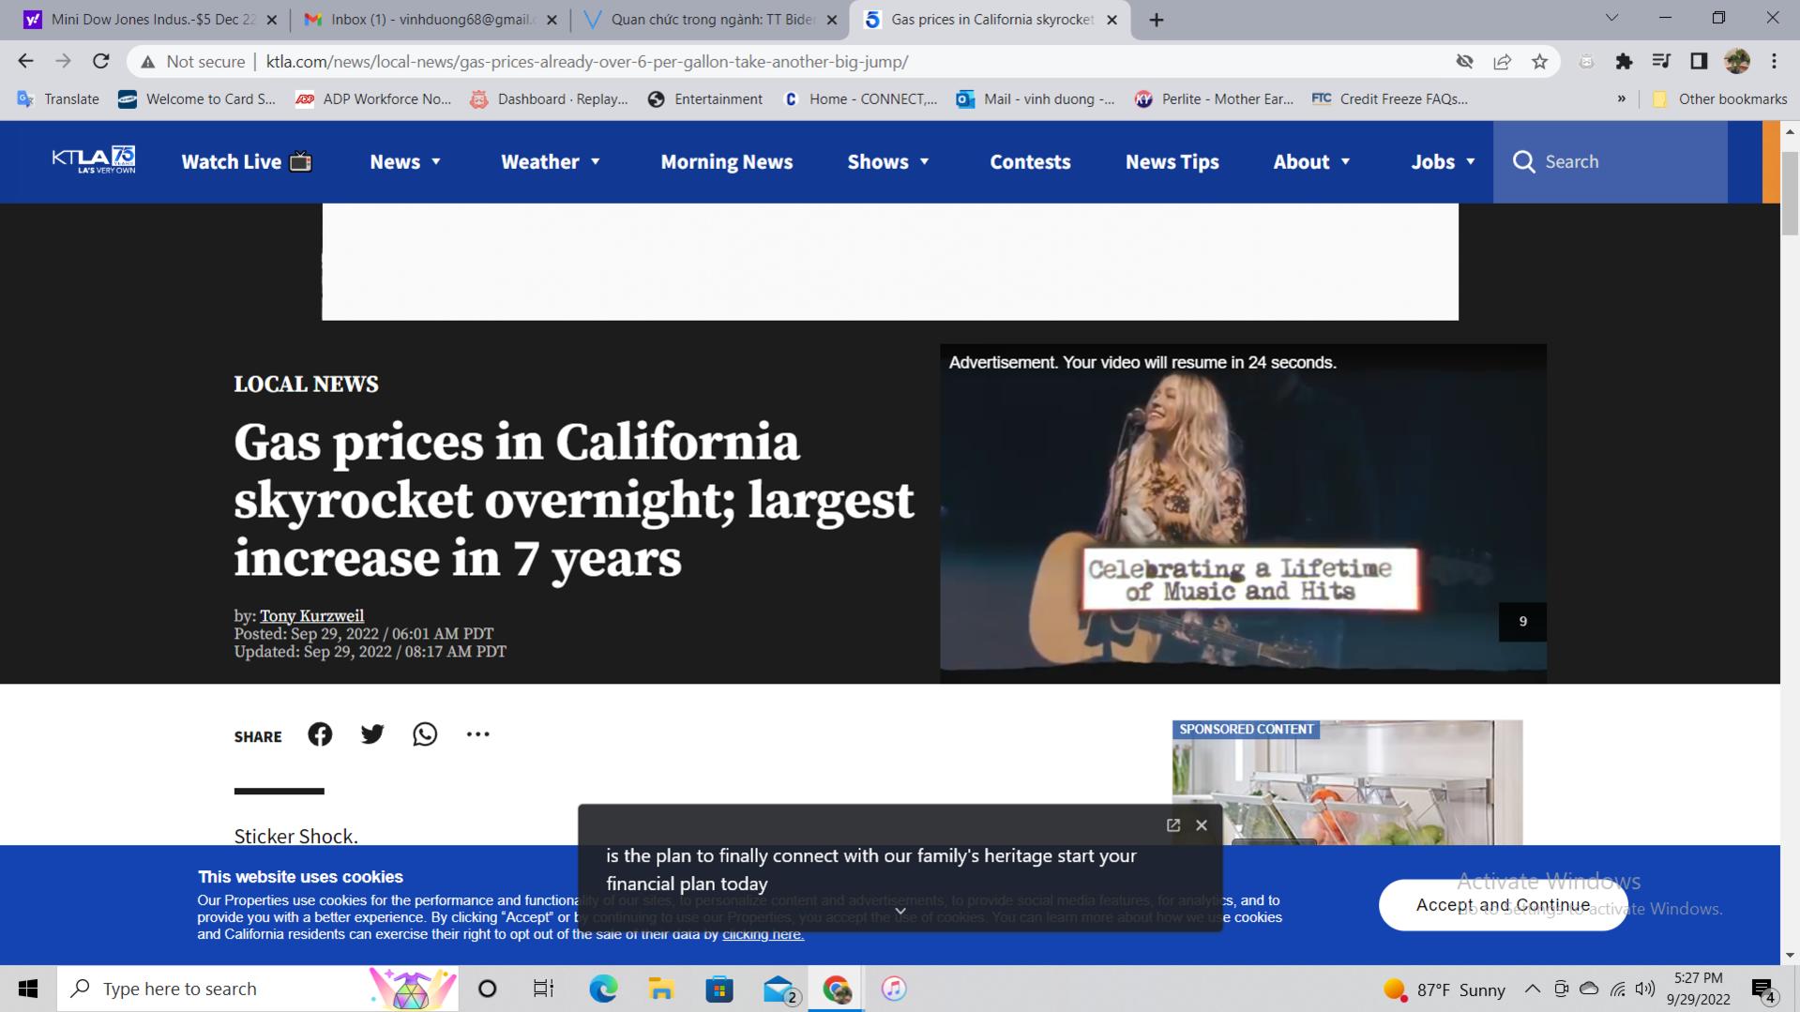Toggle Chrome side panel
Image resolution: width=1800 pixels, height=1012 pixels.
1699,62
